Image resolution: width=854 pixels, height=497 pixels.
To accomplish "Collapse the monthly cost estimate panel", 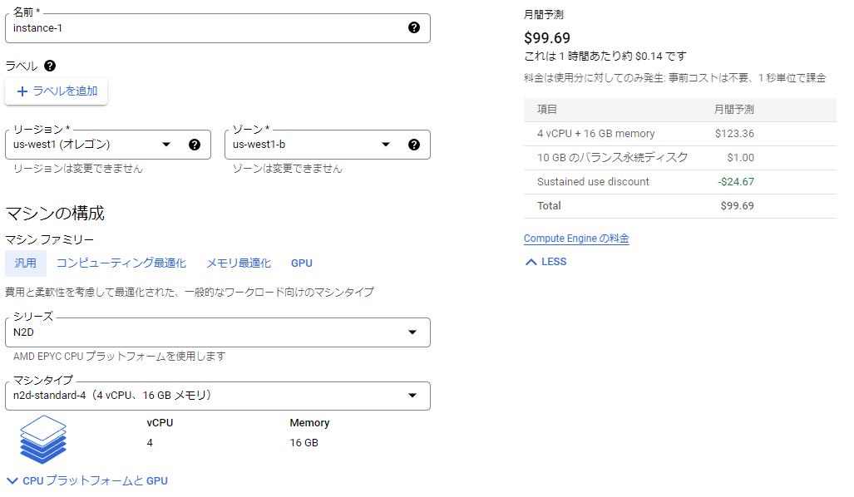I will coord(548,261).
